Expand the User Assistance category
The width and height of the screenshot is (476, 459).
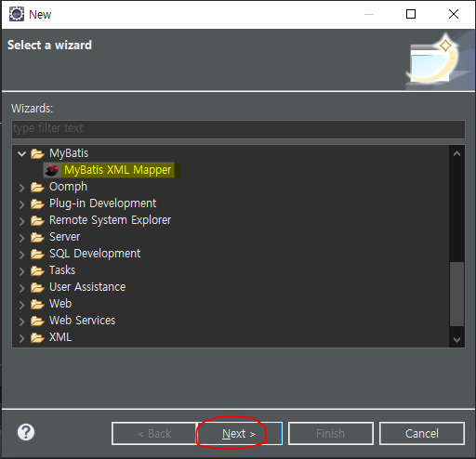[x=21, y=288]
